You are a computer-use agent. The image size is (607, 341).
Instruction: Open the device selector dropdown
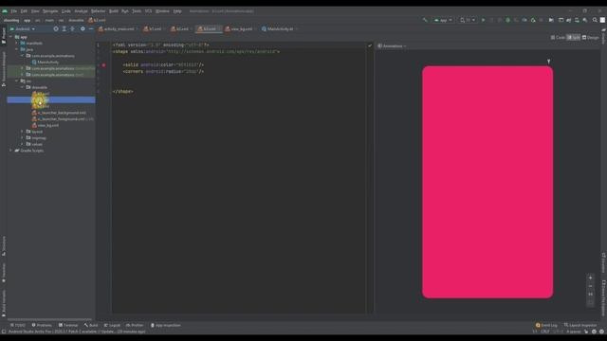468,20
